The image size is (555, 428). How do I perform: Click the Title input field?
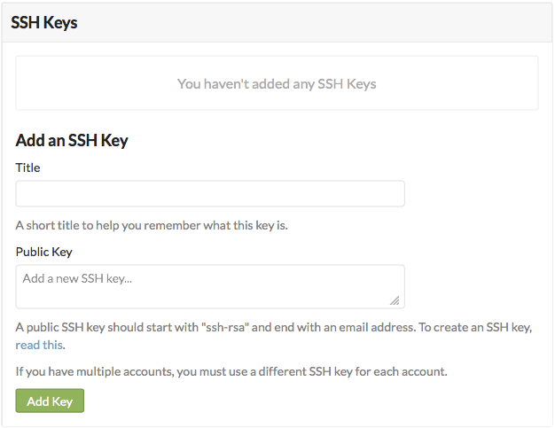210,194
